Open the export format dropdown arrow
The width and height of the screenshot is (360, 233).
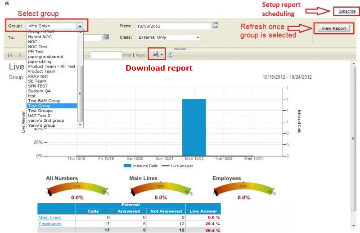(162, 54)
